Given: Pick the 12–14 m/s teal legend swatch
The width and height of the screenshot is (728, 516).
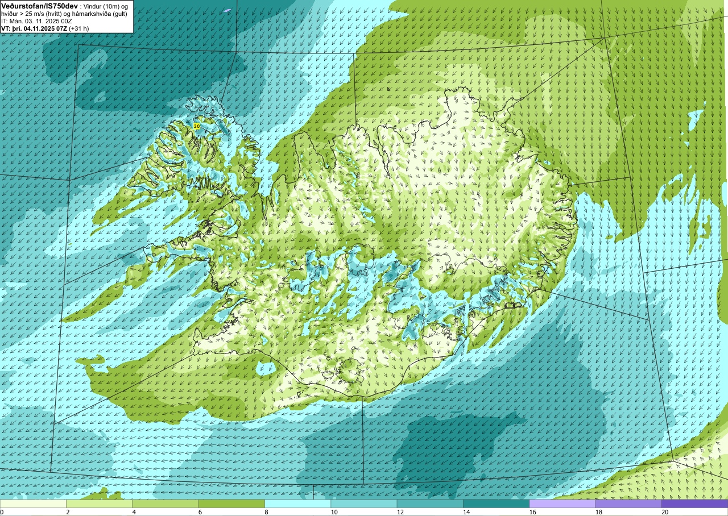Looking at the screenshot, I should (430, 503).
